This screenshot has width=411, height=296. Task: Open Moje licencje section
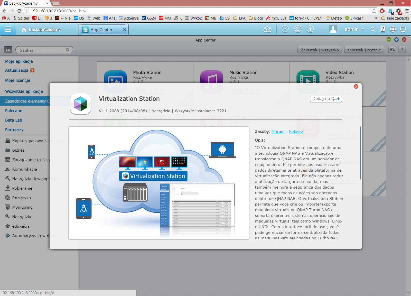coord(18,80)
